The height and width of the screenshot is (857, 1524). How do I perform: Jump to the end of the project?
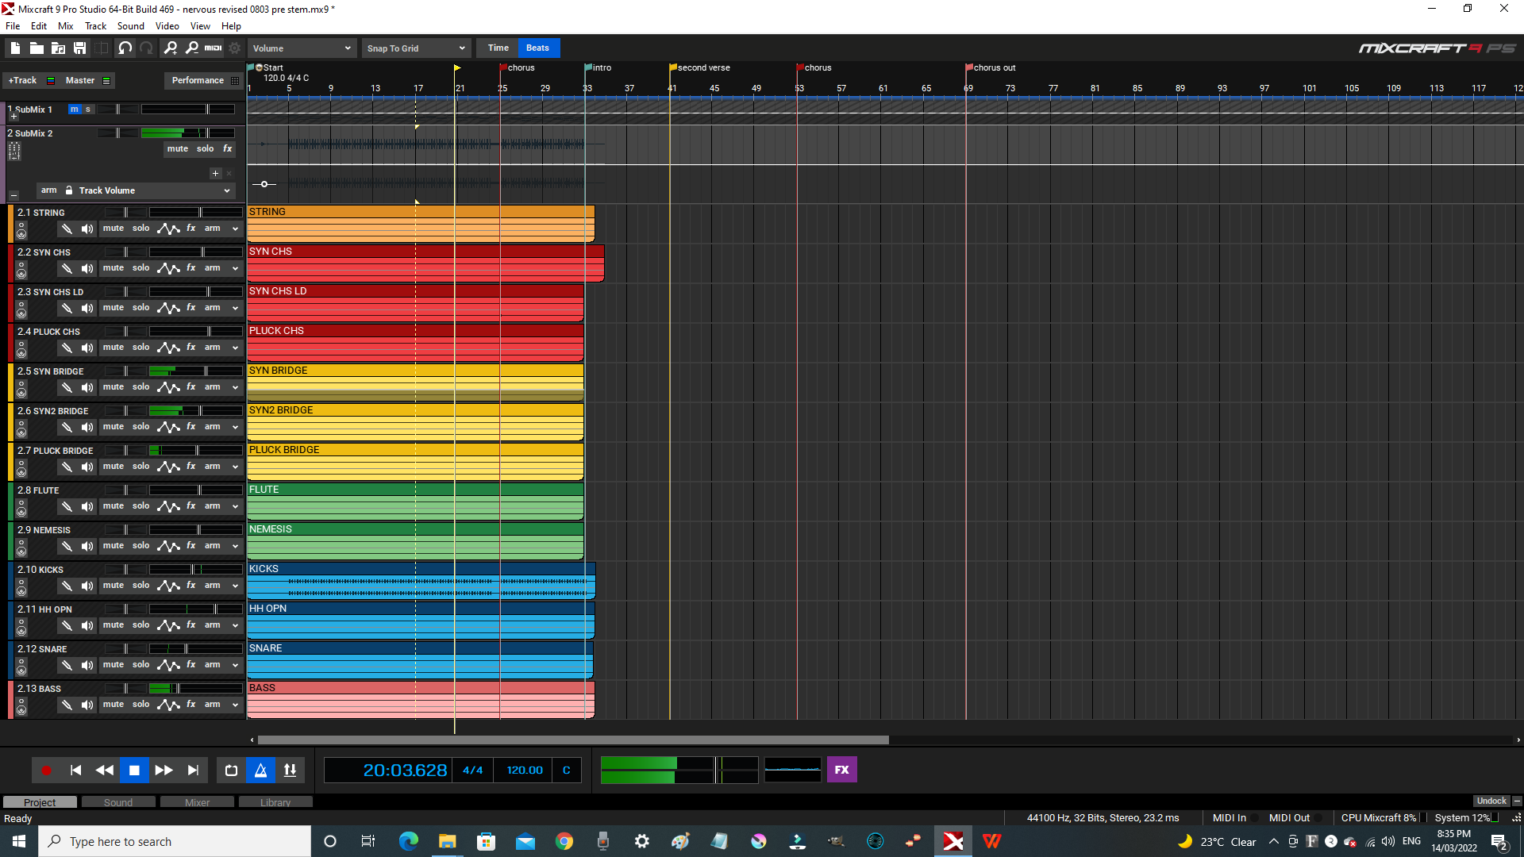pos(193,770)
